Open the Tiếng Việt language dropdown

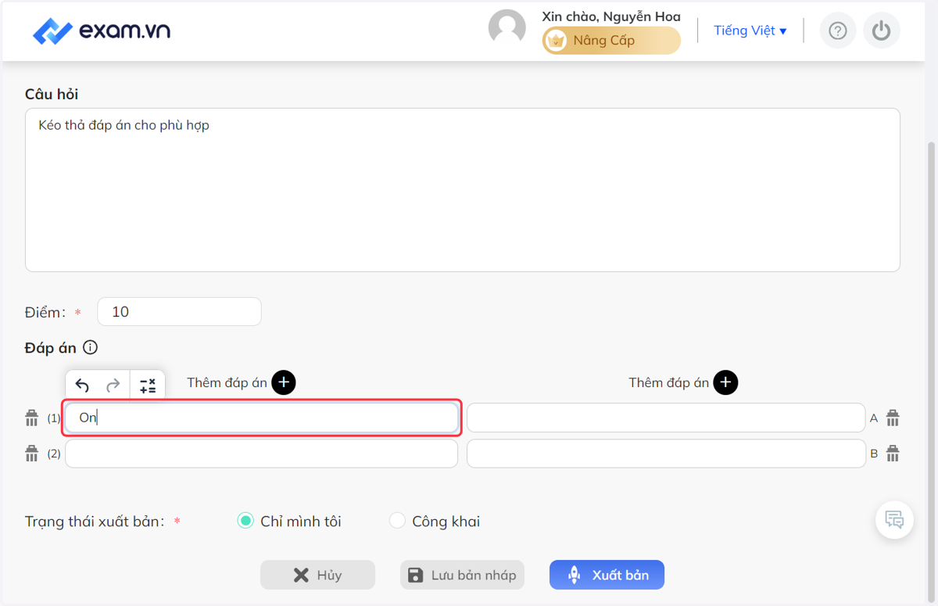coord(750,30)
